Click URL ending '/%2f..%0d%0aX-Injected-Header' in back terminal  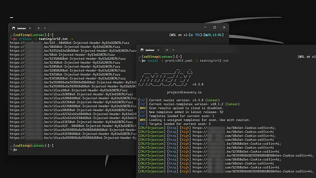[x=69, y=43]
